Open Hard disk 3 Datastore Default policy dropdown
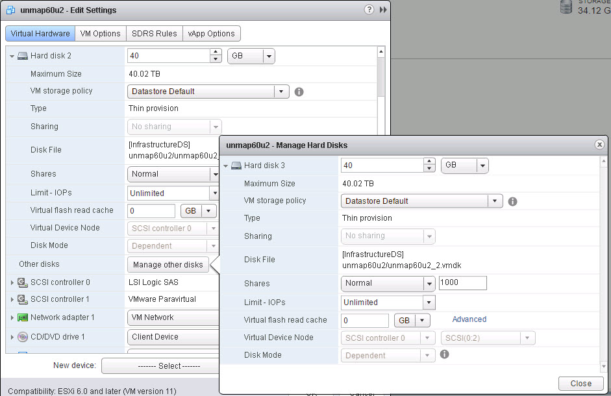This screenshot has height=396, width=611. (421, 201)
